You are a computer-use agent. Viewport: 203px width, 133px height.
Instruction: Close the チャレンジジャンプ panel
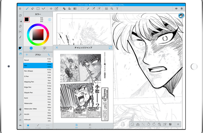click(x=57, y=48)
